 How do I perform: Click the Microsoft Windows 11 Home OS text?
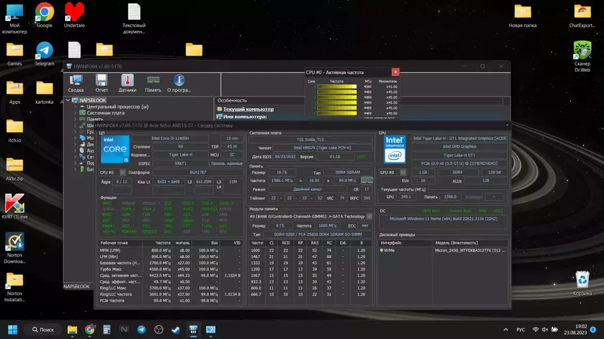pos(443,219)
